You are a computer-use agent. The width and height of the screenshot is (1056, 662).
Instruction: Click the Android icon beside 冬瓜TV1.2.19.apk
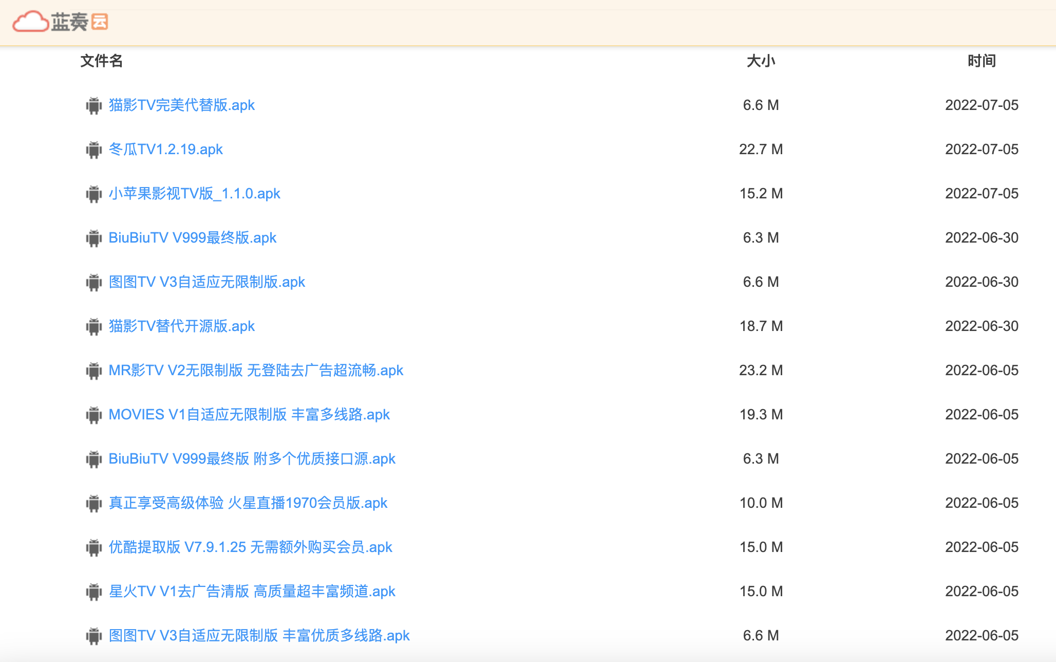94,150
